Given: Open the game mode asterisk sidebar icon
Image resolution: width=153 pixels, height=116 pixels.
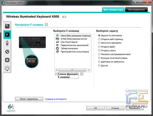Looking at the screenshot, I should pyautogui.click(x=7, y=60).
